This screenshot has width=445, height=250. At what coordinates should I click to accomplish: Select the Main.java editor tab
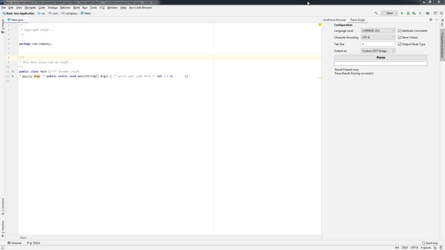pos(17,20)
